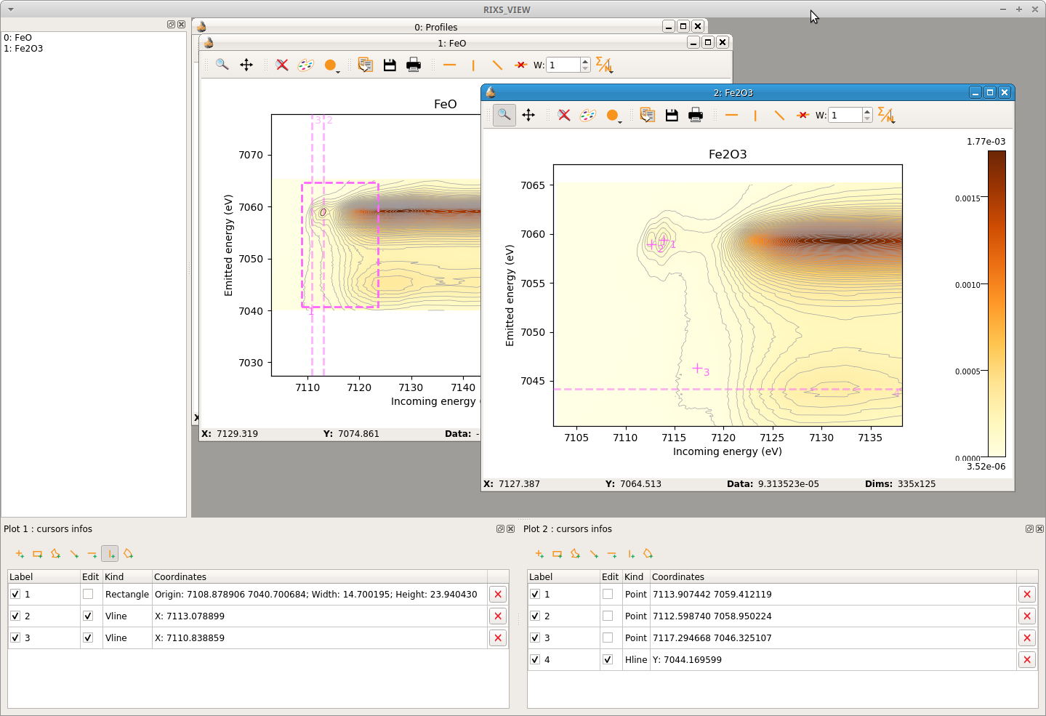Viewport: 1046px width, 716px height.
Task: Add point cursor in Plot 2 panel
Action: (539, 554)
